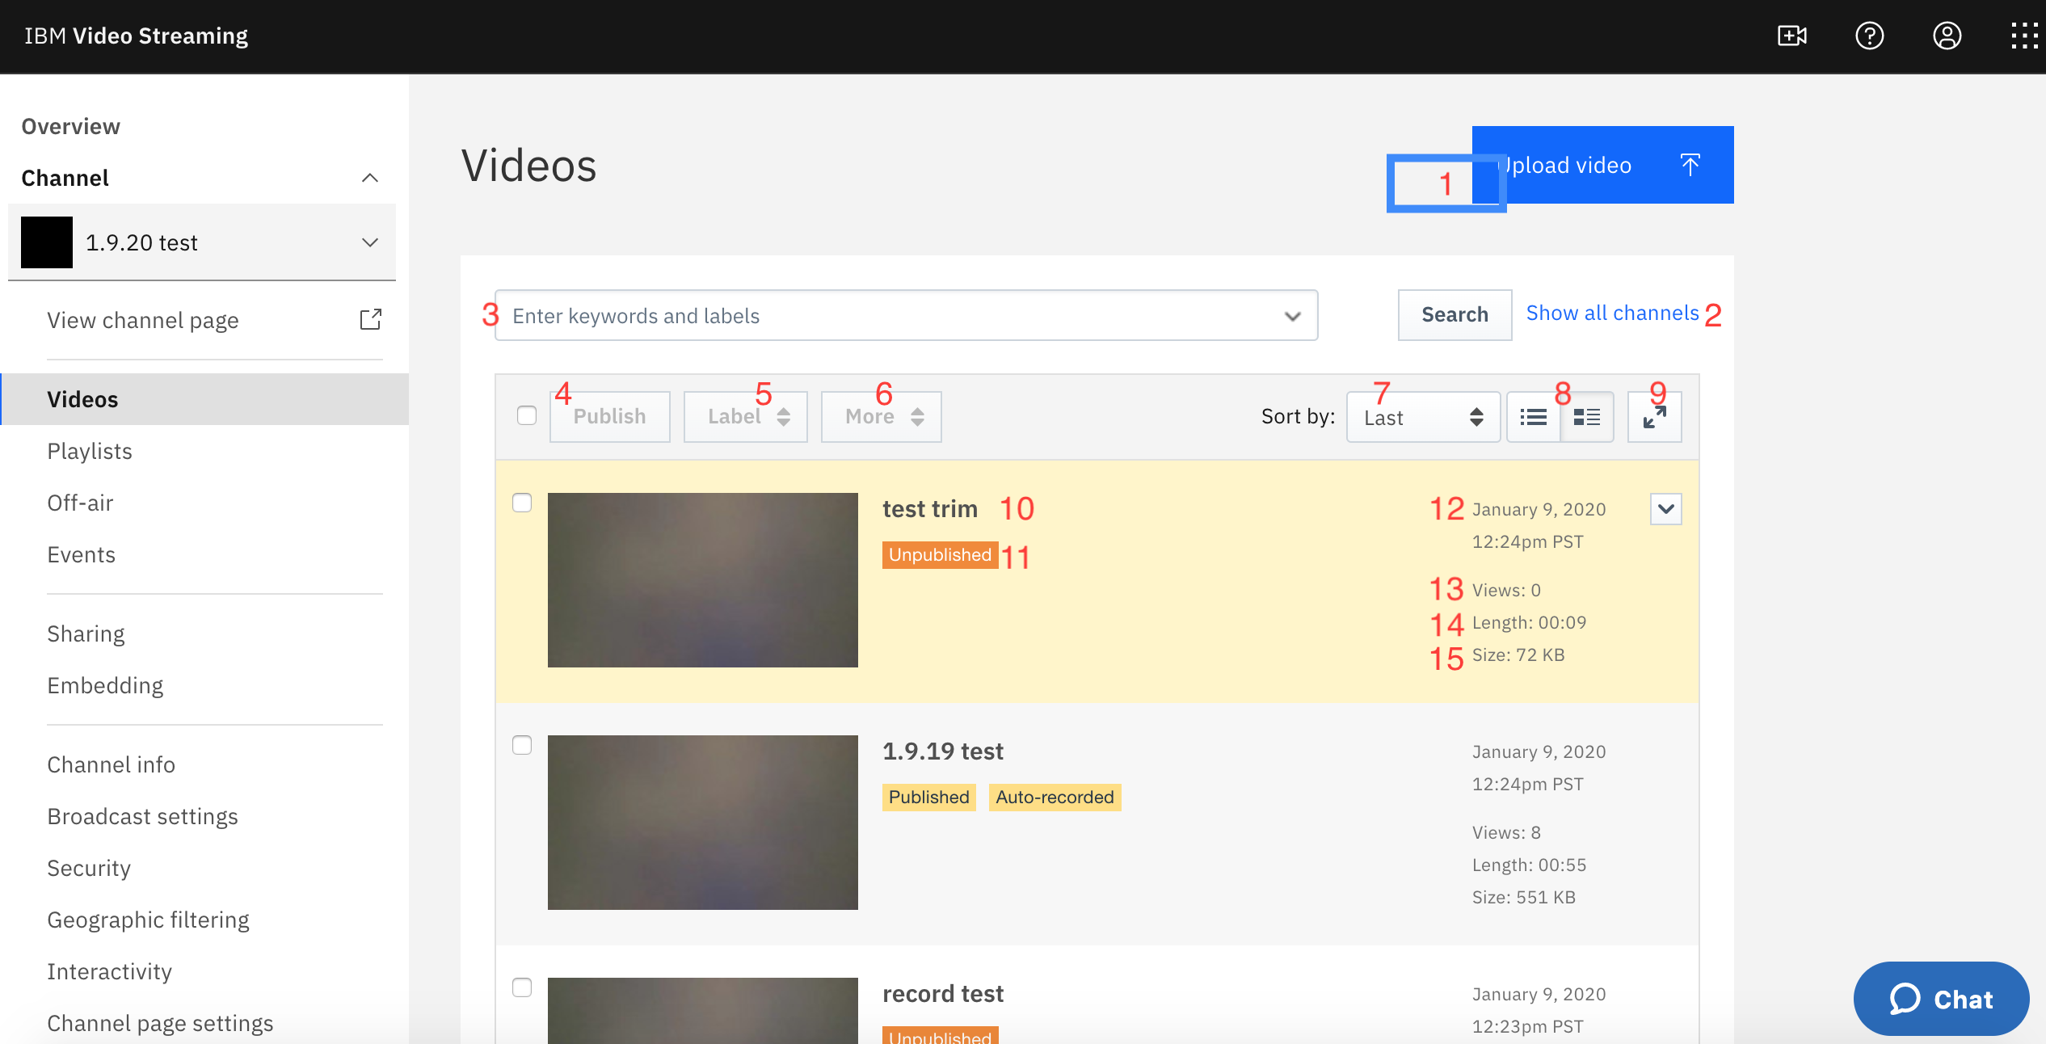Click the Upload video button

pyautogui.click(x=1602, y=165)
